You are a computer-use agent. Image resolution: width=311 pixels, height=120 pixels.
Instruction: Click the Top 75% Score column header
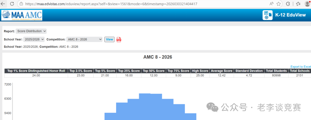[x=178, y=71]
